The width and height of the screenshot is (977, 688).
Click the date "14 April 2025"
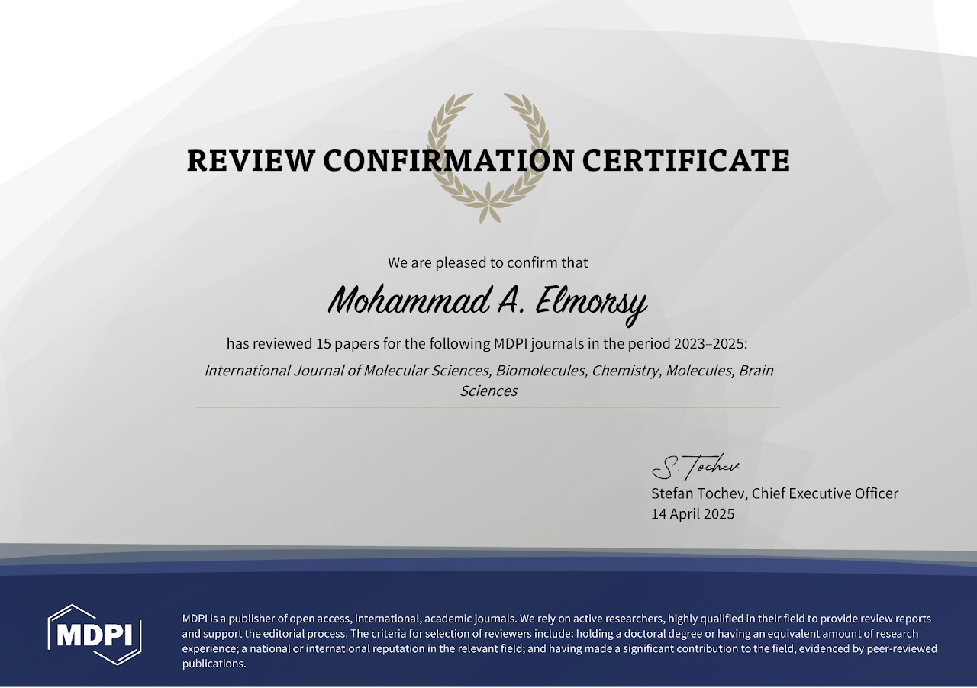(x=692, y=513)
